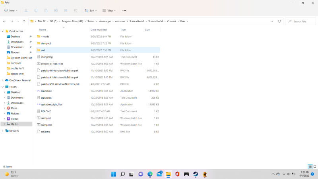Sort by the Type column header

tap(123, 29)
